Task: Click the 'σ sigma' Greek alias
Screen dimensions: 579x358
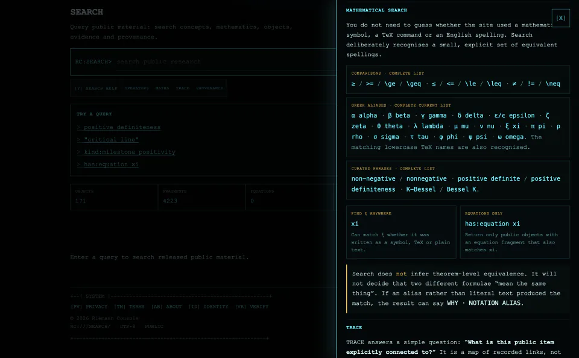Action: point(386,137)
